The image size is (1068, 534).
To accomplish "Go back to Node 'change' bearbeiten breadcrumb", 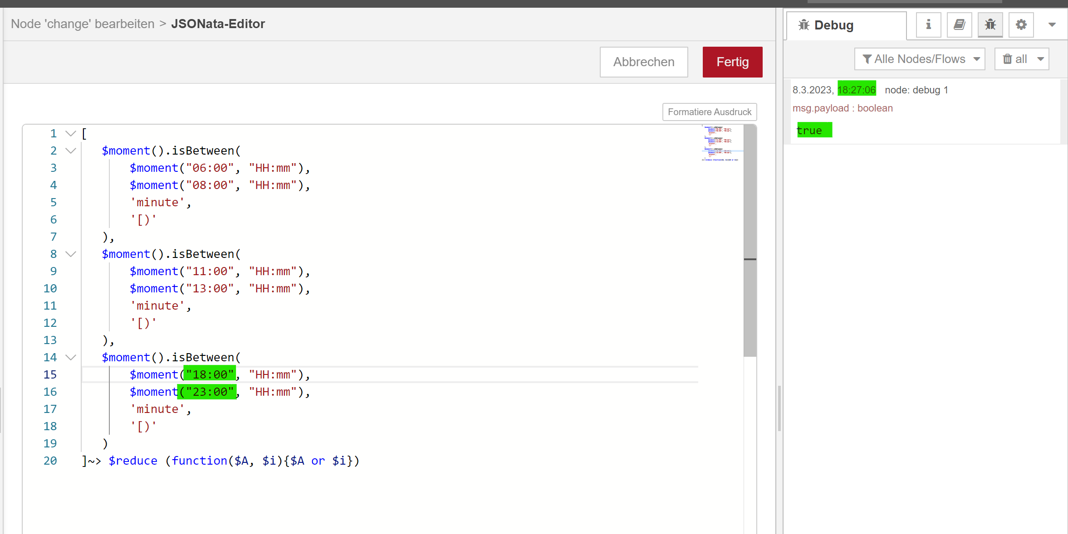I will [83, 24].
